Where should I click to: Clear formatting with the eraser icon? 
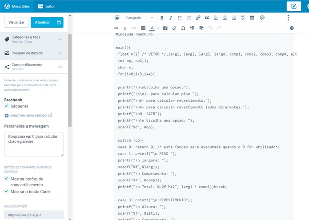click(x=174, y=28)
